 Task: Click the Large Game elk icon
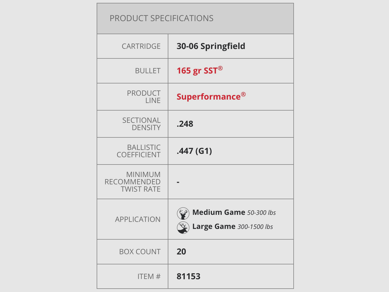point(183,228)
